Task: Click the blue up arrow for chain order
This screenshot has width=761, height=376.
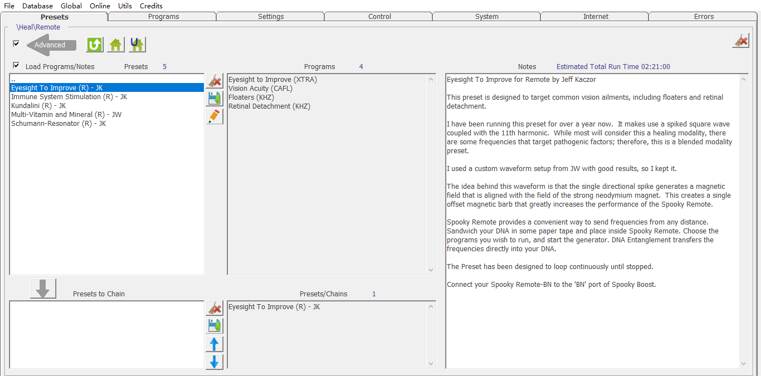Action: [x=214, y=344]
